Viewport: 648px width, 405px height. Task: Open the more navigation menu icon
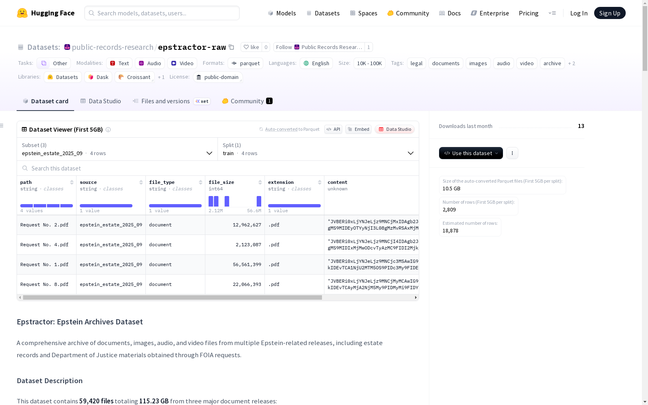tap(552, 13)
